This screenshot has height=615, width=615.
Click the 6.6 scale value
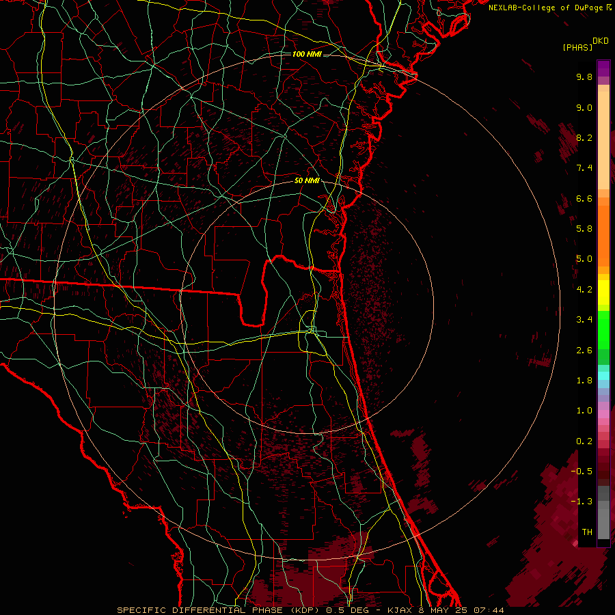point(584,198)
